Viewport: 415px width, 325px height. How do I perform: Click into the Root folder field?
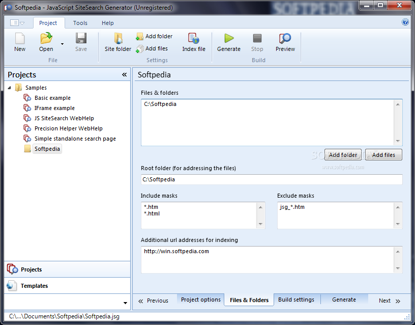pyautogui.click(x=272, y=179)
